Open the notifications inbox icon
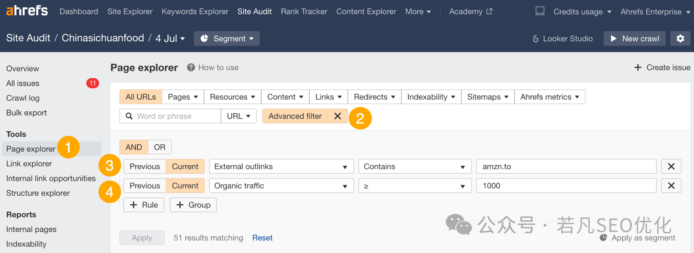This screenshot has height=253, width=694. (540, 11)
